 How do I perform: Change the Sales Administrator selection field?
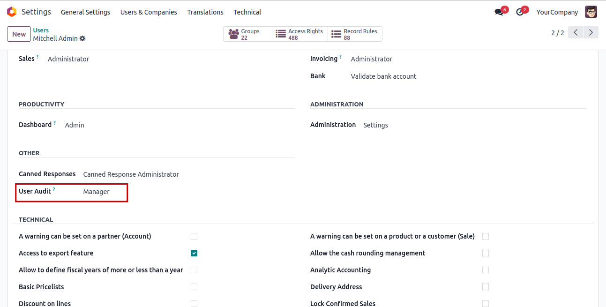[68, 59]
